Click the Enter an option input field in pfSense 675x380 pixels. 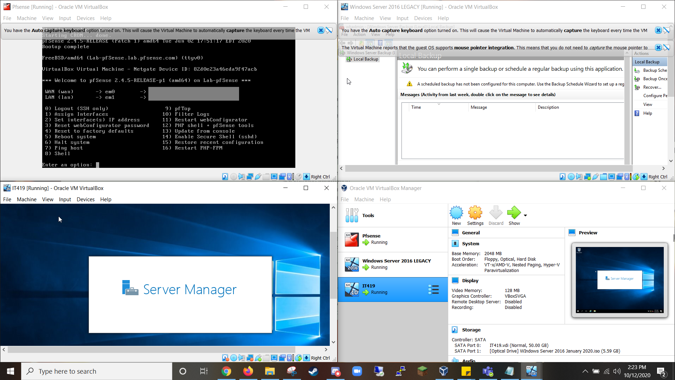click(x=98, y=165)
